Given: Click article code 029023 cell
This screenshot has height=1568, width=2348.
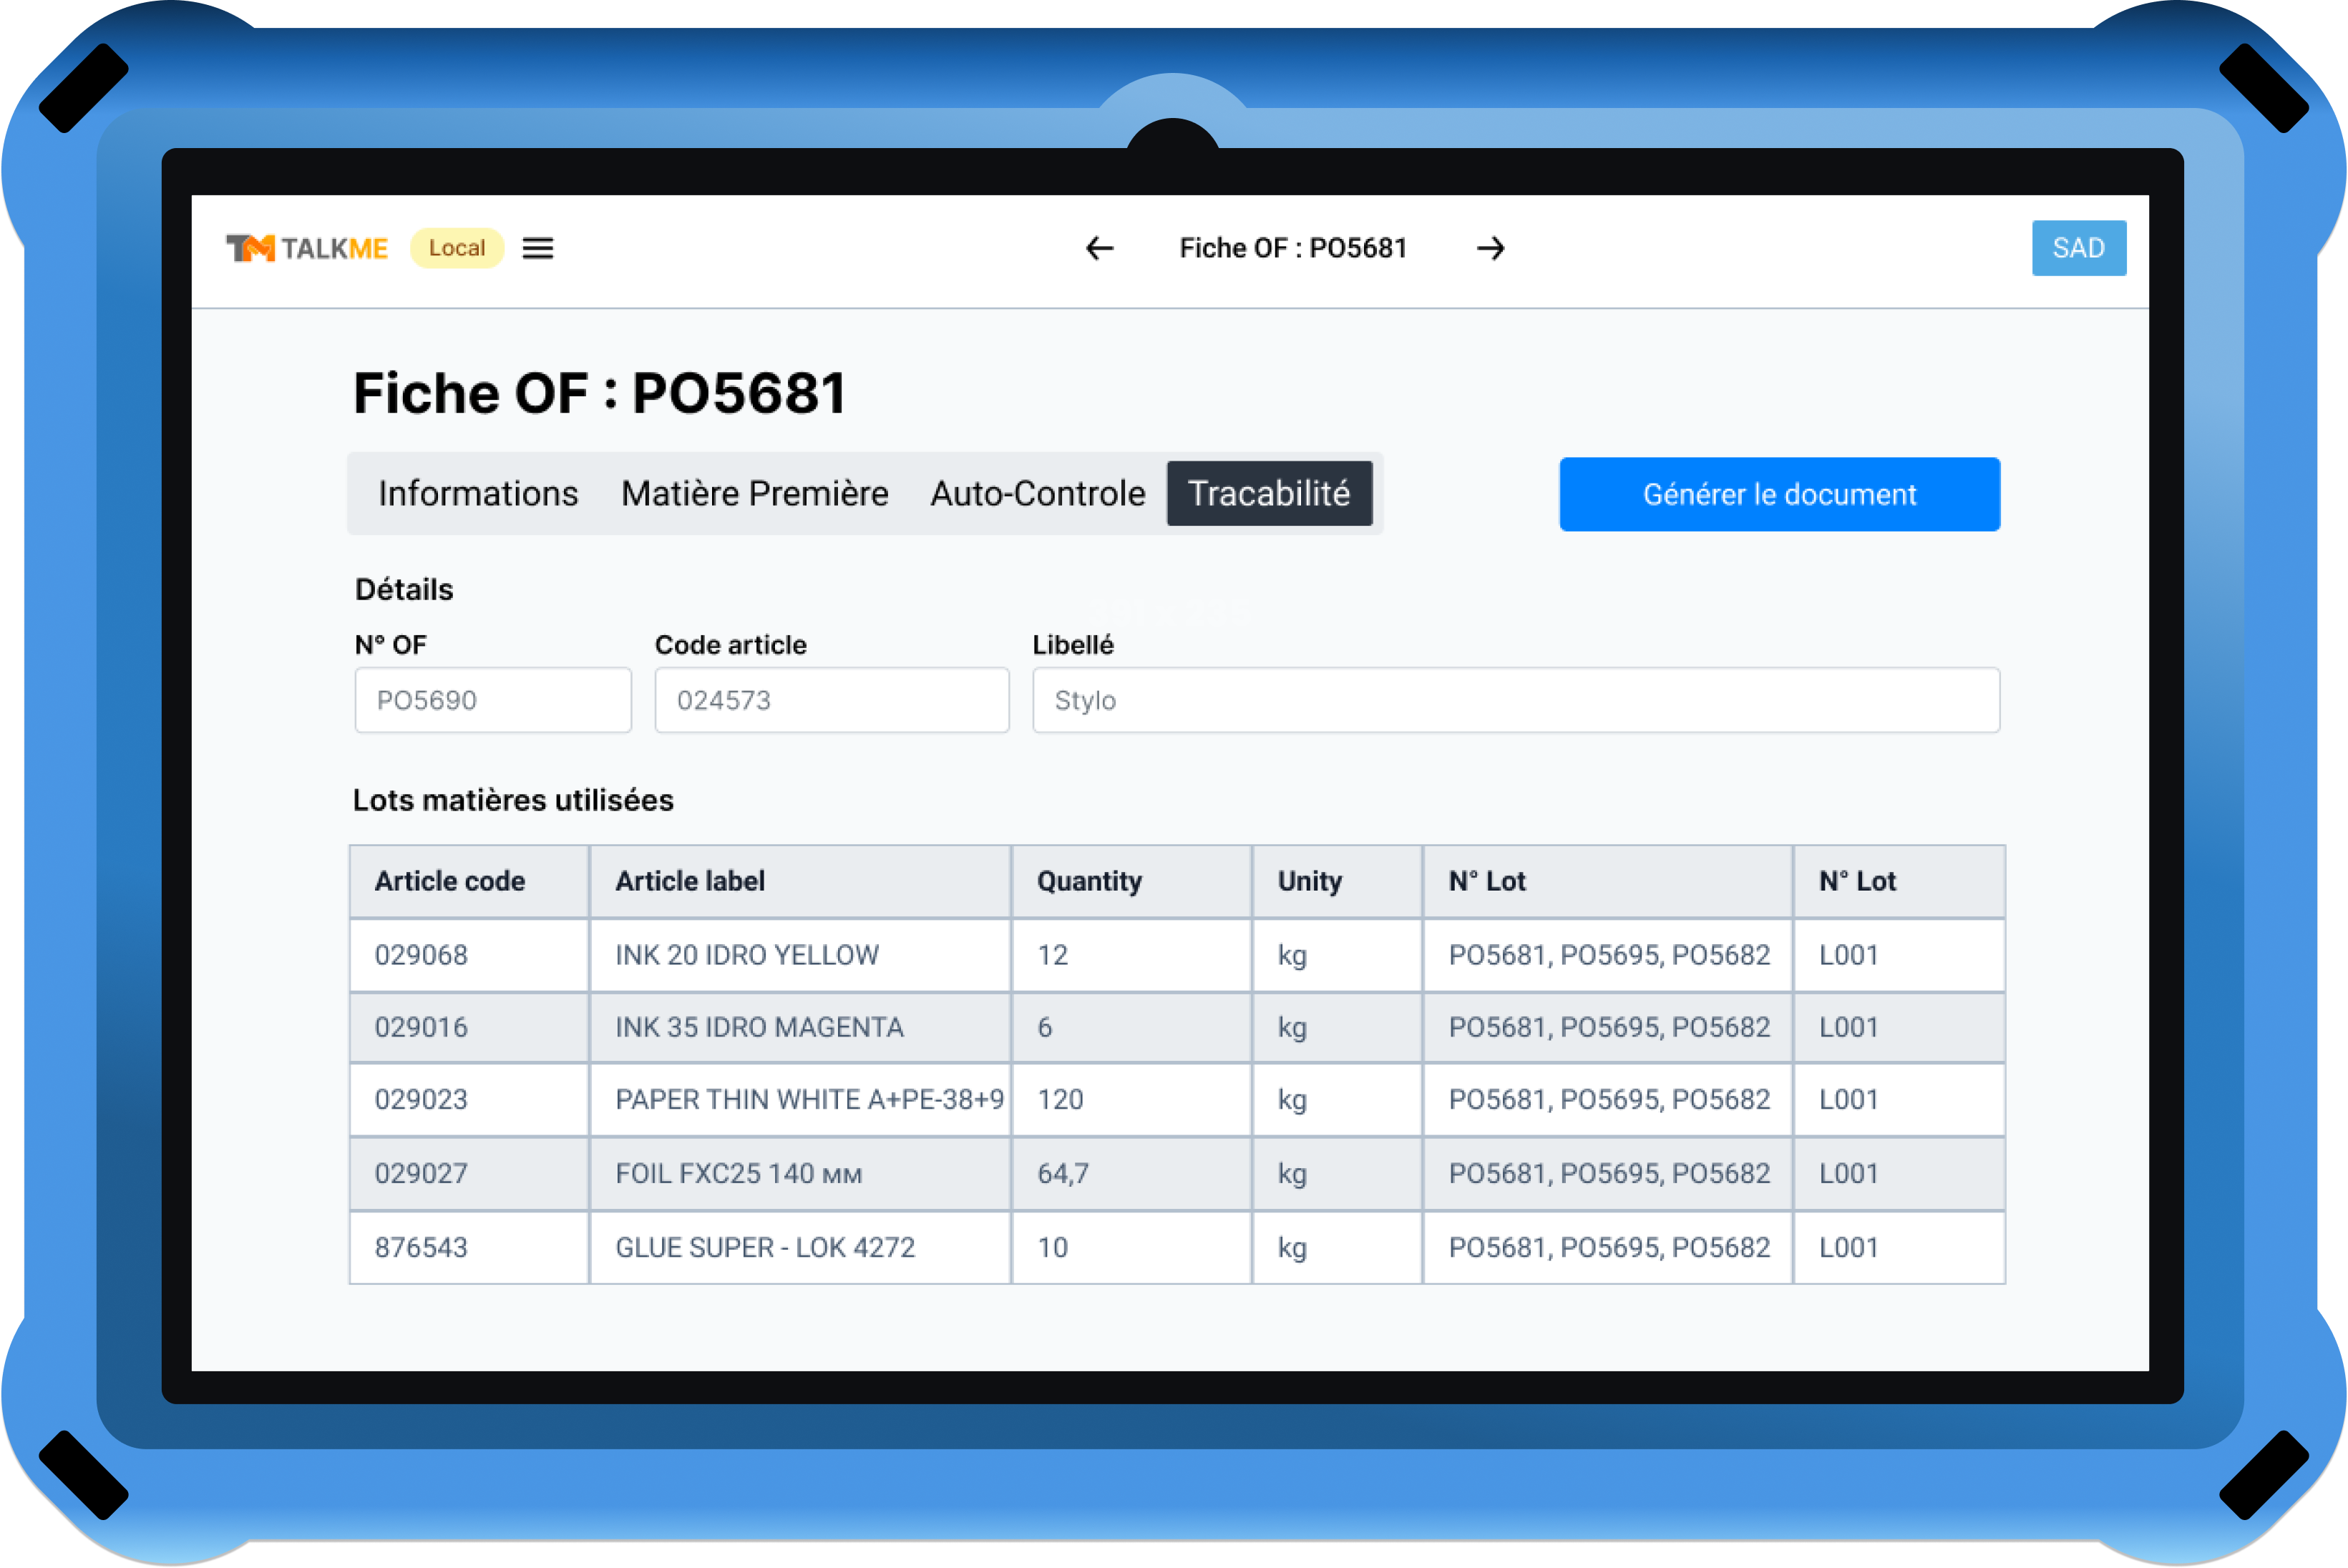Looking at the screenshot, I should coord(422,1099).
